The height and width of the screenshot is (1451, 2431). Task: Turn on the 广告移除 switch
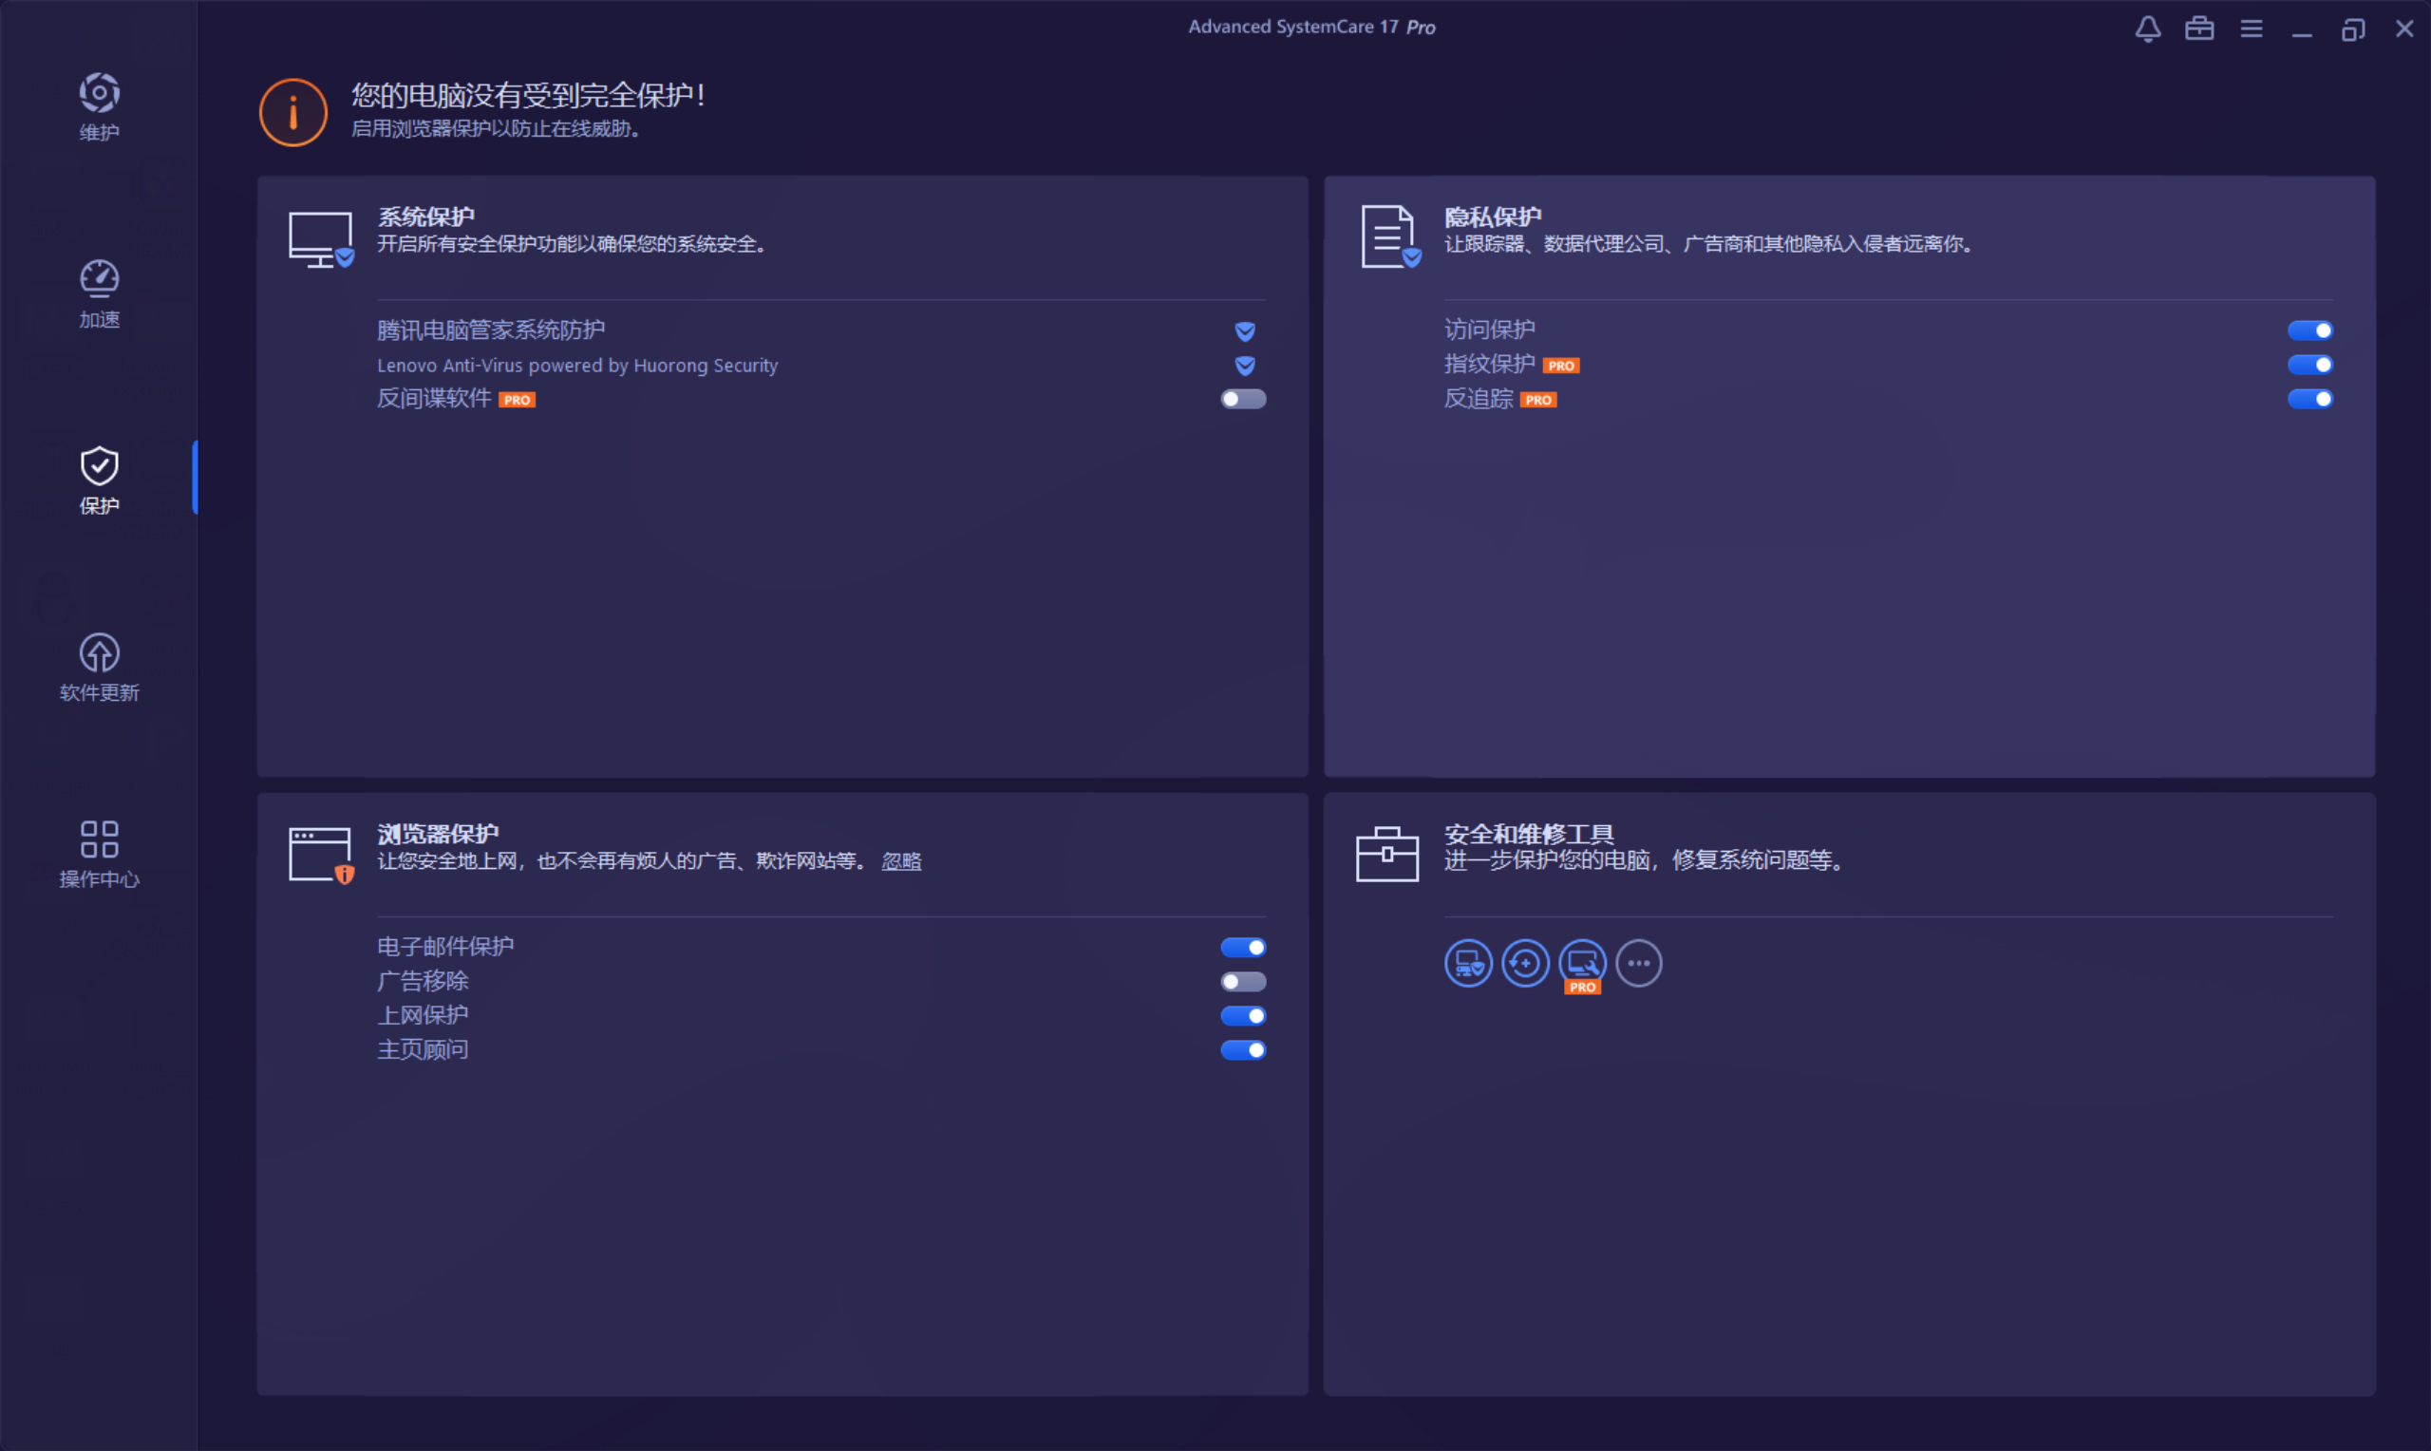(x=1242, y=981)
